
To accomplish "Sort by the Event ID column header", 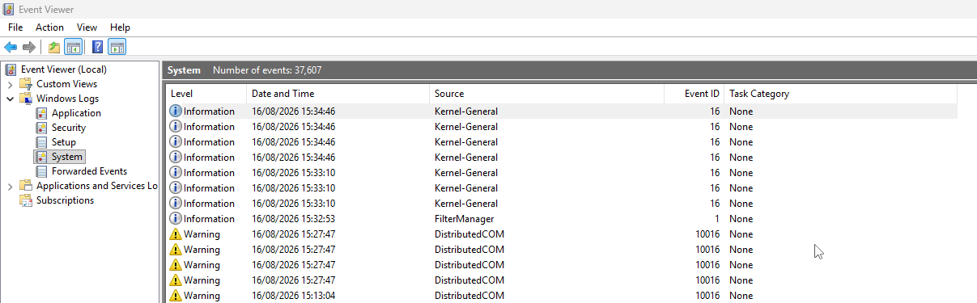I will [x=694, y=94].
